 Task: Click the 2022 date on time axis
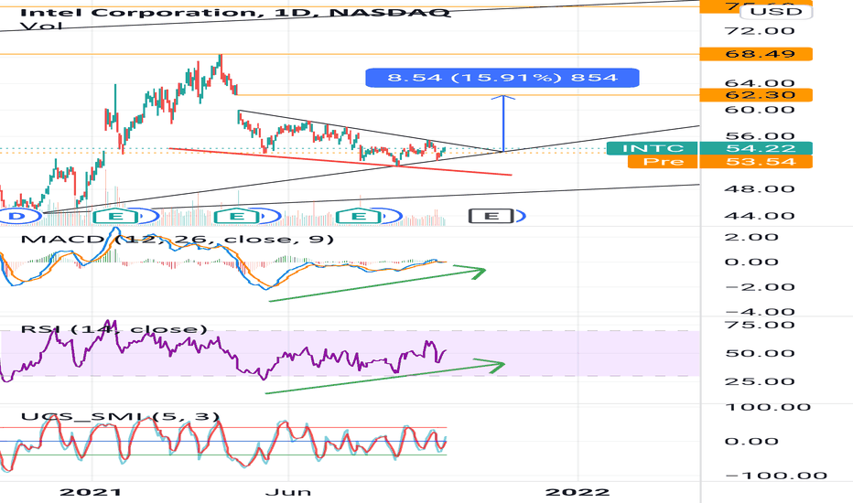tap(578, 492)
